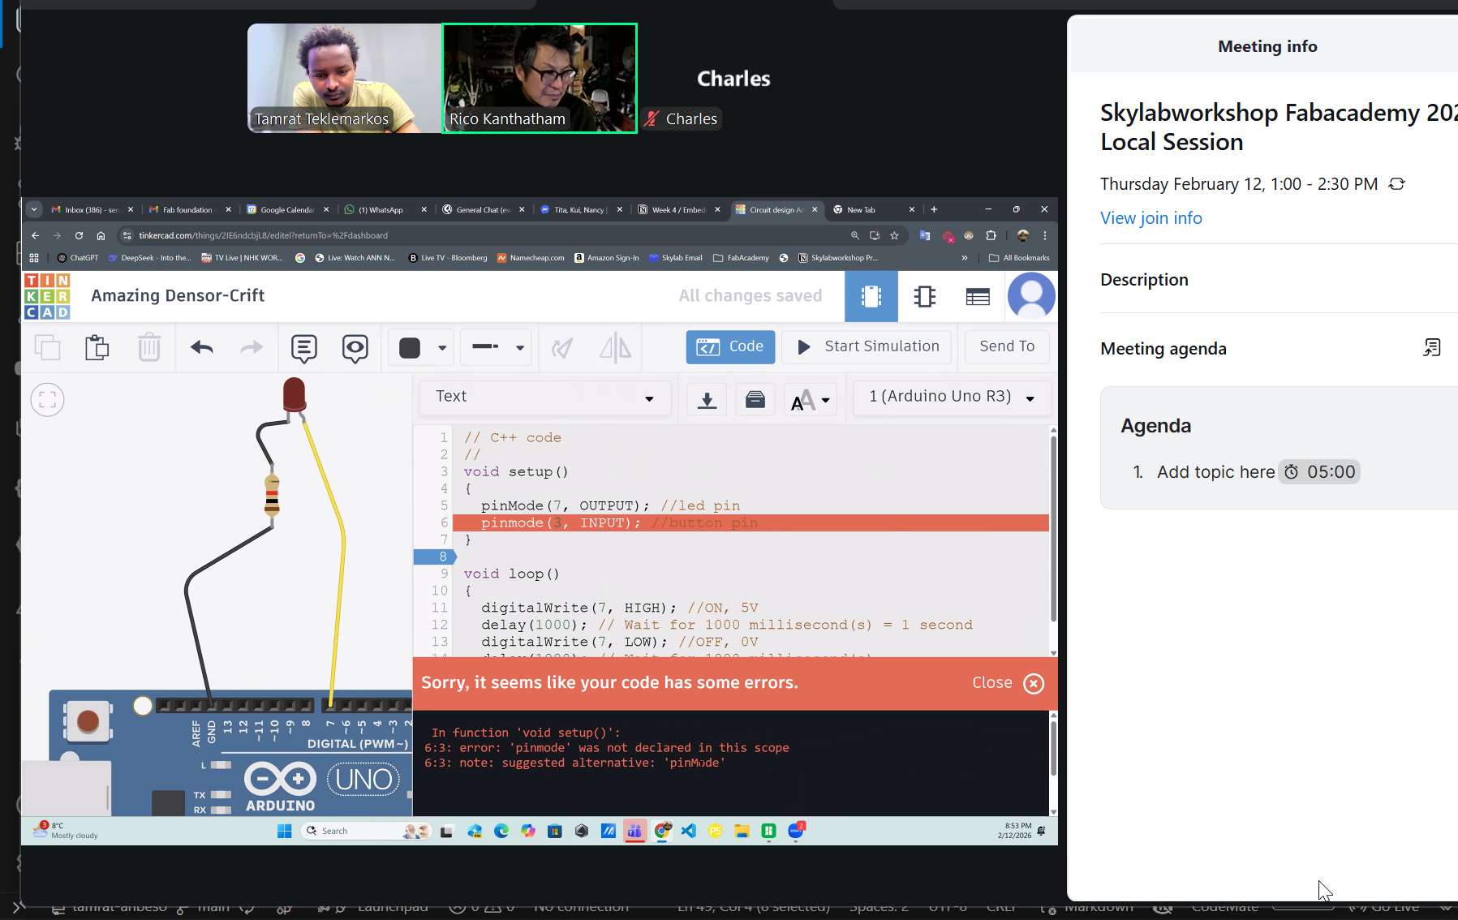Select Tamrat Teklemarkos's video thumbnail
This screenshot has width=1458, height=920.
(345, 78)
